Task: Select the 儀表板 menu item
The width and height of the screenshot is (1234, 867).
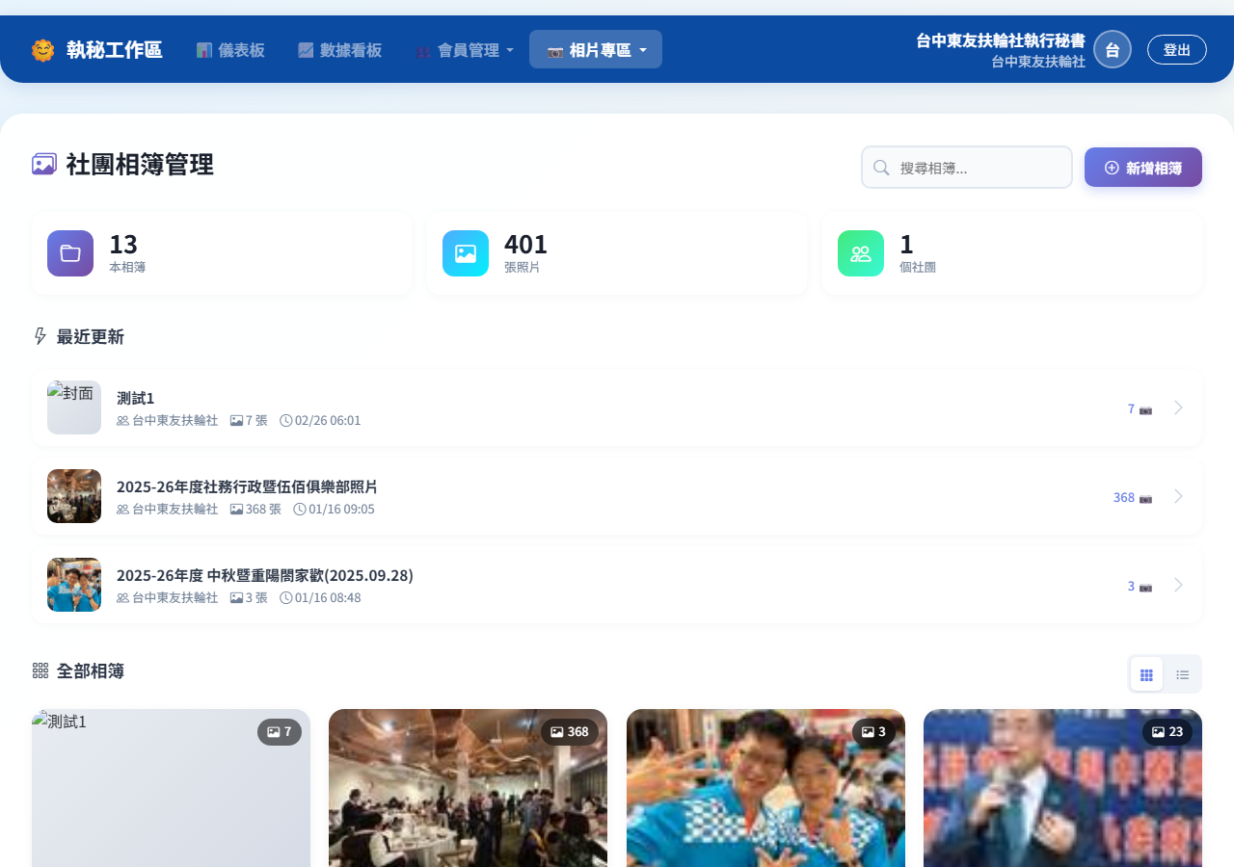Action: [230, 49]
